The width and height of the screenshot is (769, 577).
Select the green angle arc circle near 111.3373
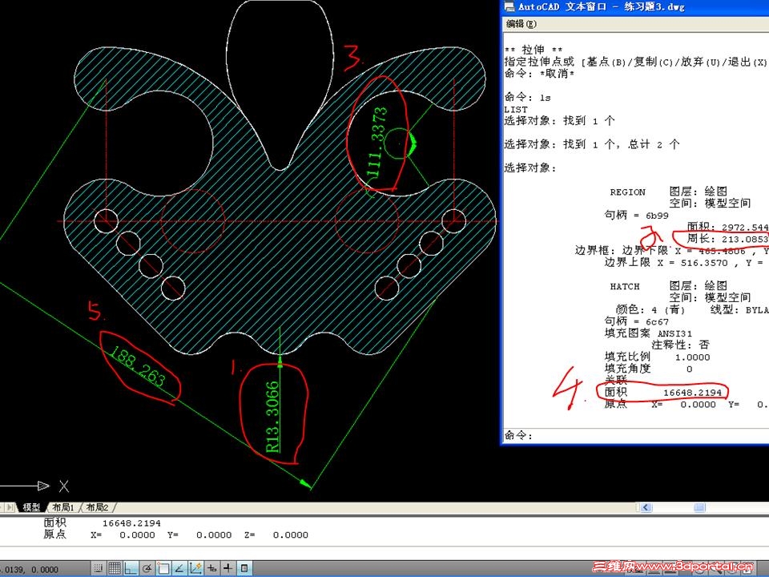(x=398, y=143)
